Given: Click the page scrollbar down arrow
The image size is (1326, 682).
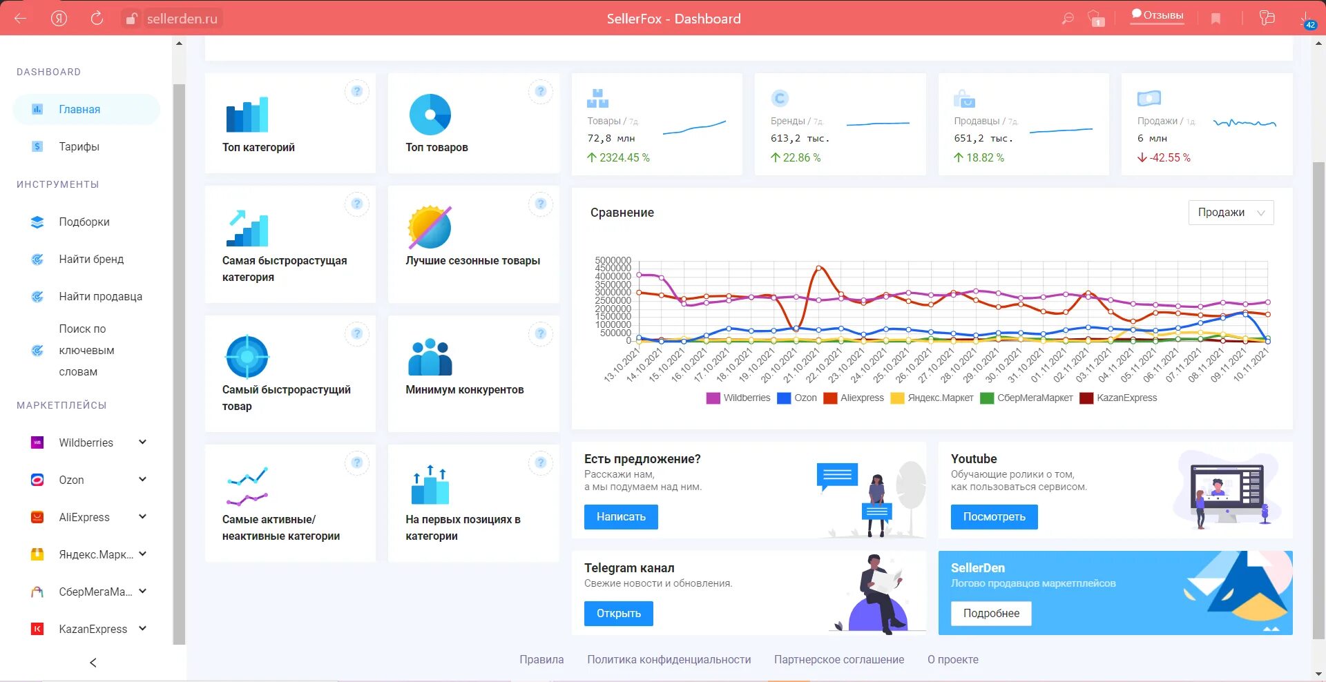Looking at the screenshot, I should 1318,674.
